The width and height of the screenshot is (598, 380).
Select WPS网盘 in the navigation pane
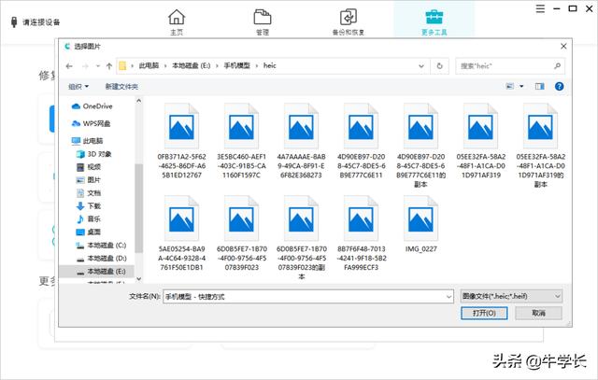click(92, 123)
